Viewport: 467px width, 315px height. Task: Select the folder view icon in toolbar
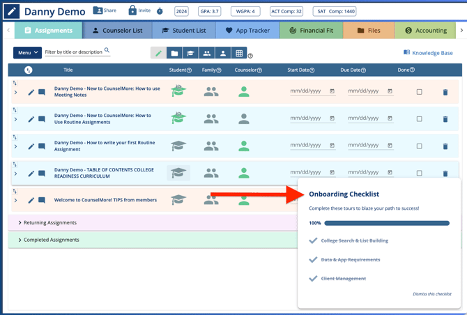point(174,54)
